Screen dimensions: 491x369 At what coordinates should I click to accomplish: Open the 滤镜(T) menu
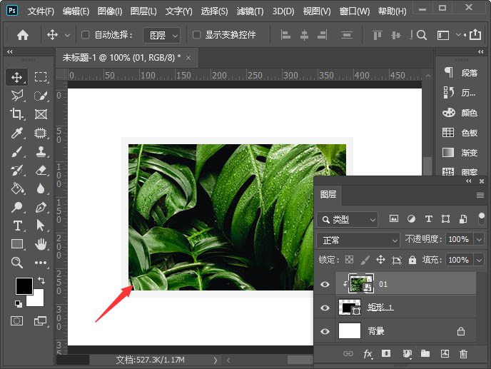[248, 11]
